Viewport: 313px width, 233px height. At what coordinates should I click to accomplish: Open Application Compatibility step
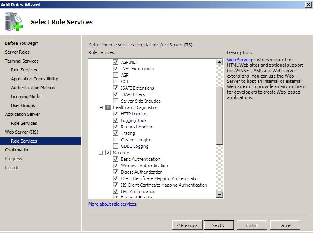(35, 79)
